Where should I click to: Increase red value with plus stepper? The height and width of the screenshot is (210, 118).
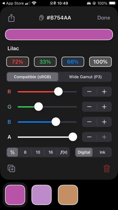(104, 92)
